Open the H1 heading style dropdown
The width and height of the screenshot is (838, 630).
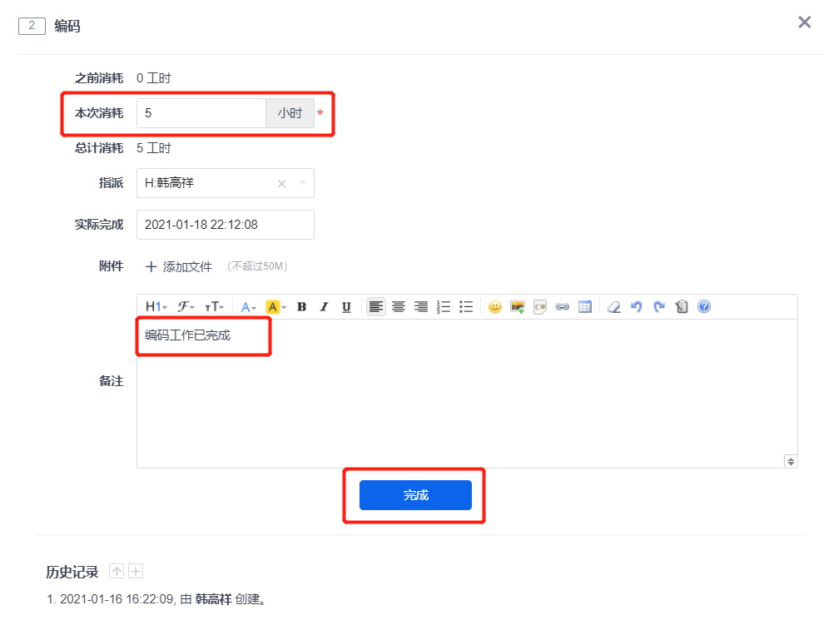pos(156,307)
